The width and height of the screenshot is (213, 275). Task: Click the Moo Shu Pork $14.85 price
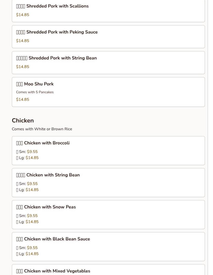22,100
